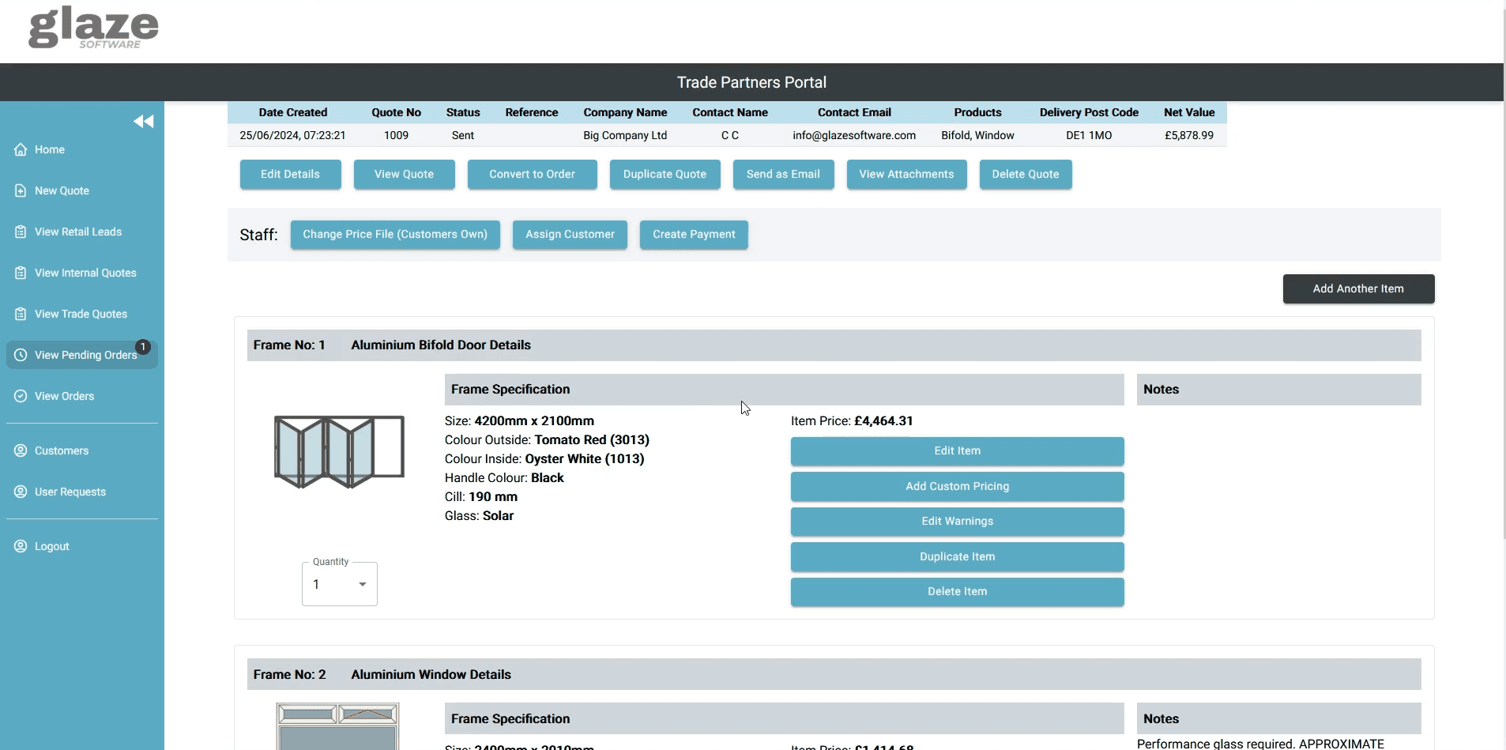Click the Date Created column header
The width and height of the screenshot is (1506, 750).
click(x=292, y=112)
